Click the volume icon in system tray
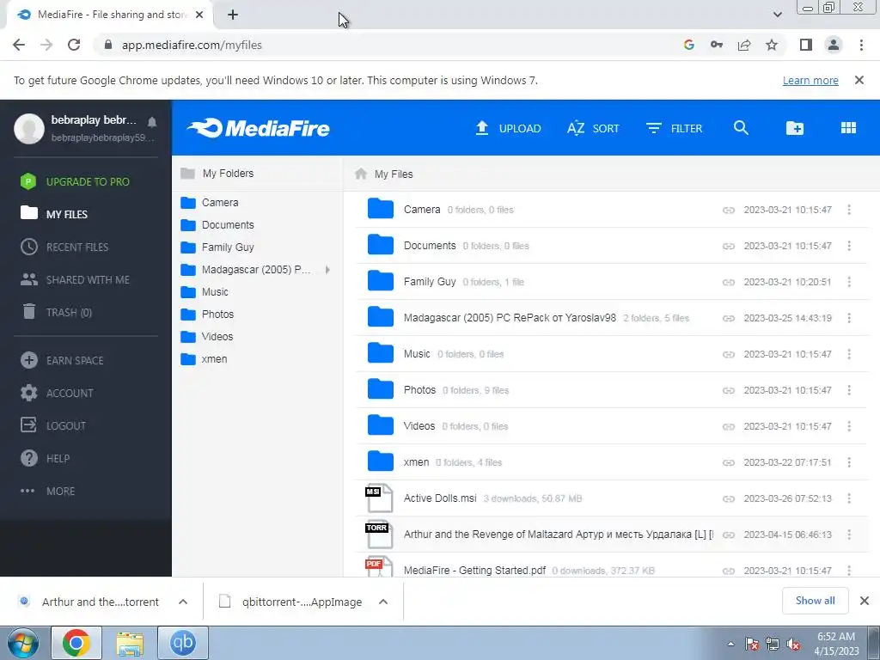 pos(793,645)
